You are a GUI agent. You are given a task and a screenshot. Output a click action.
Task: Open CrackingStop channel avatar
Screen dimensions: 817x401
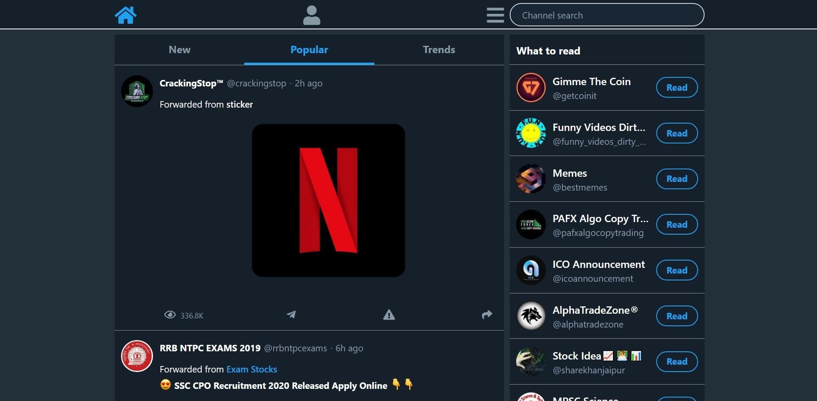(137, 91)
